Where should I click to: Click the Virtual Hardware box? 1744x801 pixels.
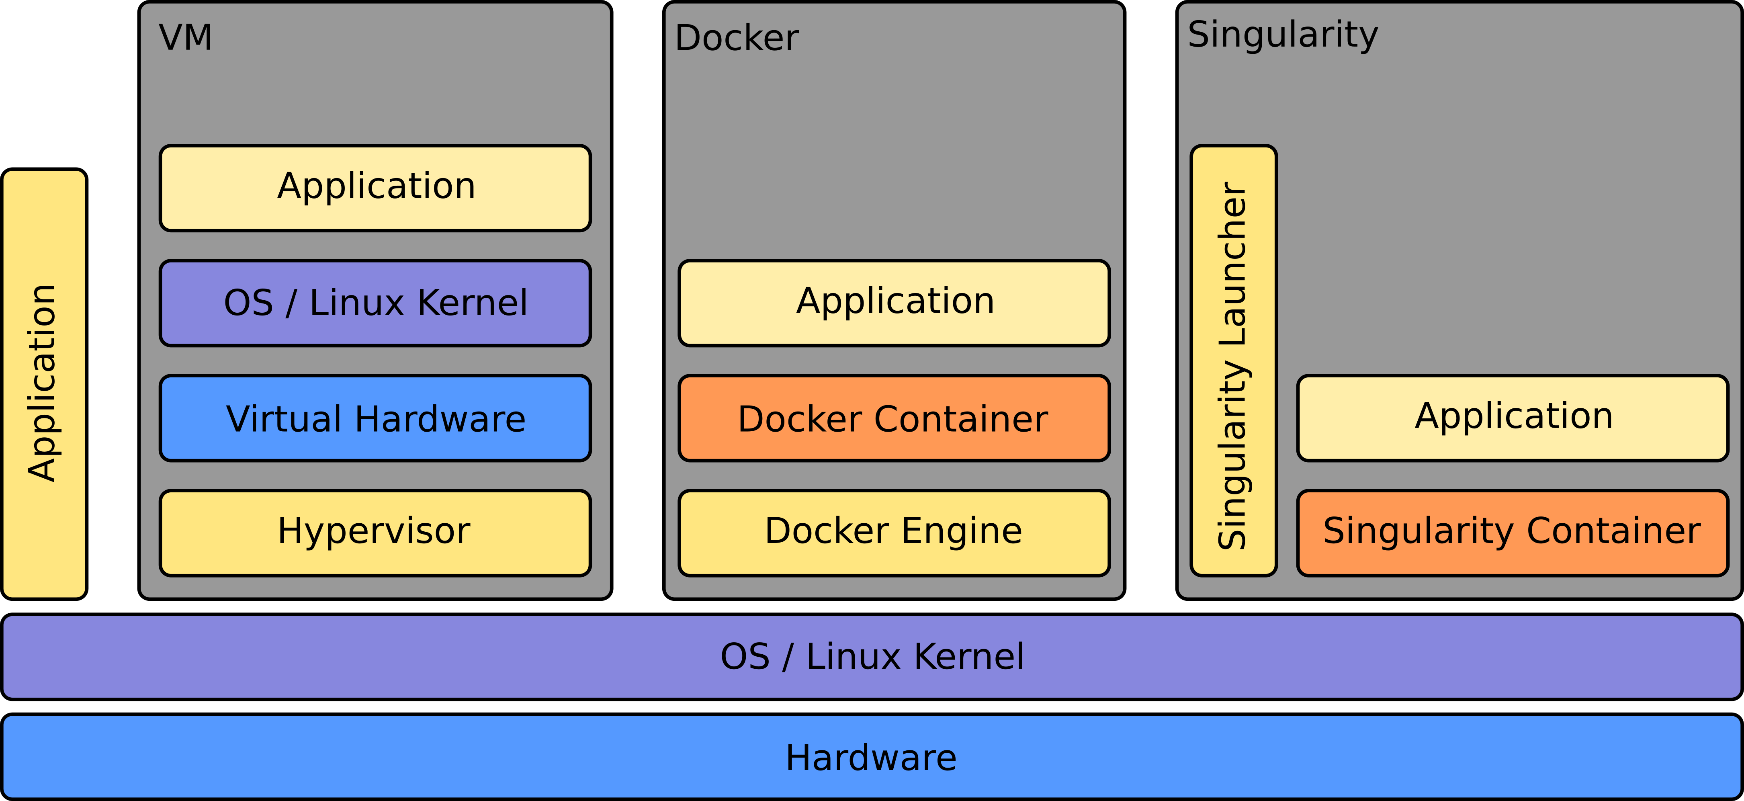click(x=375, y=418)
